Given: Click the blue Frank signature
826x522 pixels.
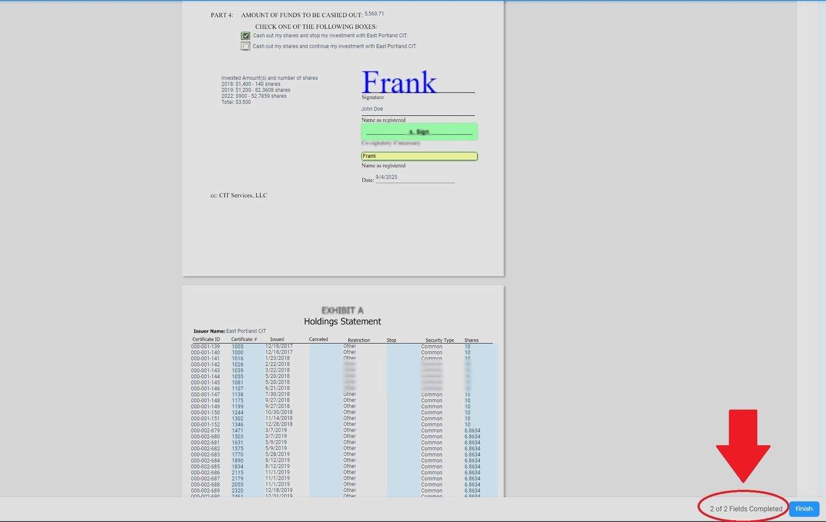Looking at the screenshot, I should click(x=399, y=82).
